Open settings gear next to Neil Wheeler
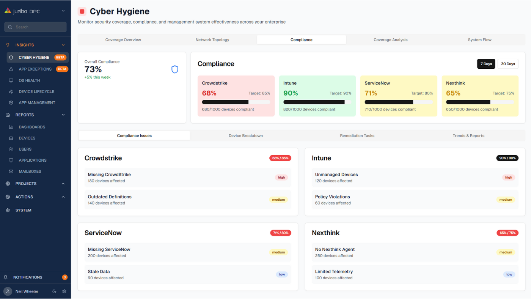Viewport: 531px width, 299px height. (64, 291)
